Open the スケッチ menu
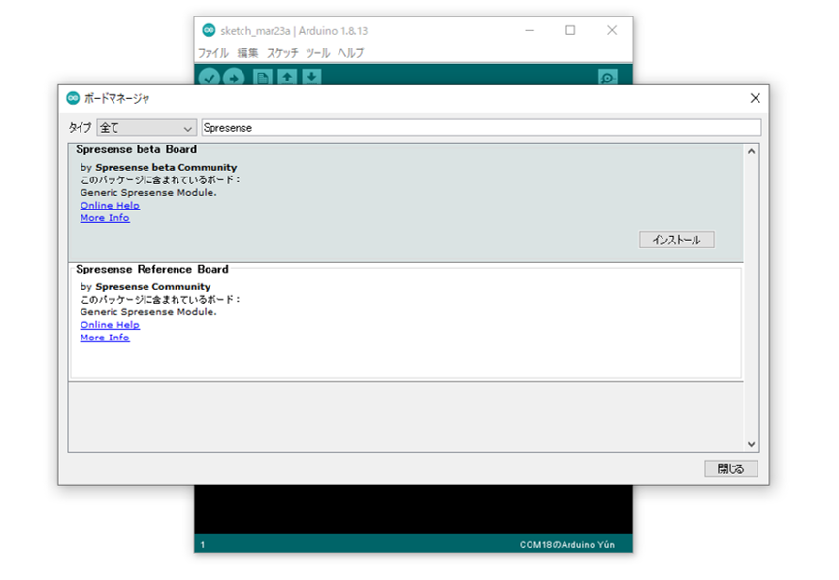Screen dimensions: 839x580 [281, 53]
